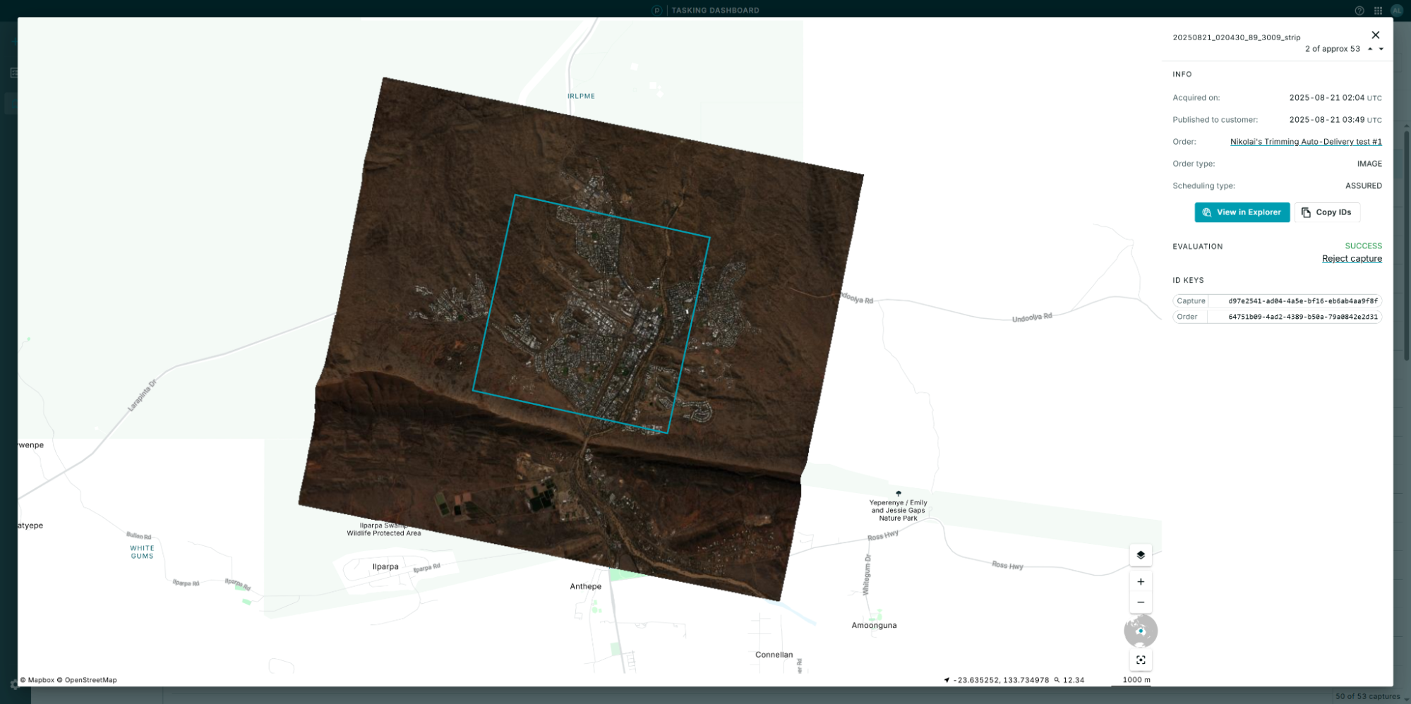This screenshot has height=704, width=1411.
Task: Click the OpenStreetMap attribution link
Action: (90, 680)
